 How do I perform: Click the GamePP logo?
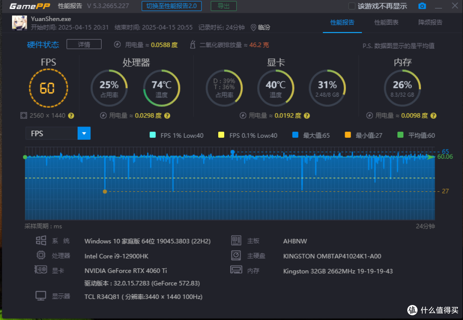(x=30, y=6)
